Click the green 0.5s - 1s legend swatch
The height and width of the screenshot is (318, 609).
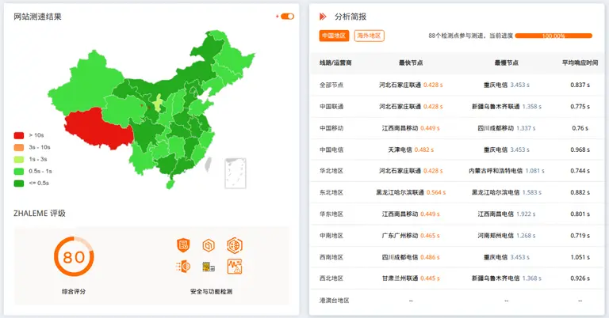pyautogui.click(x=19, y=171)
